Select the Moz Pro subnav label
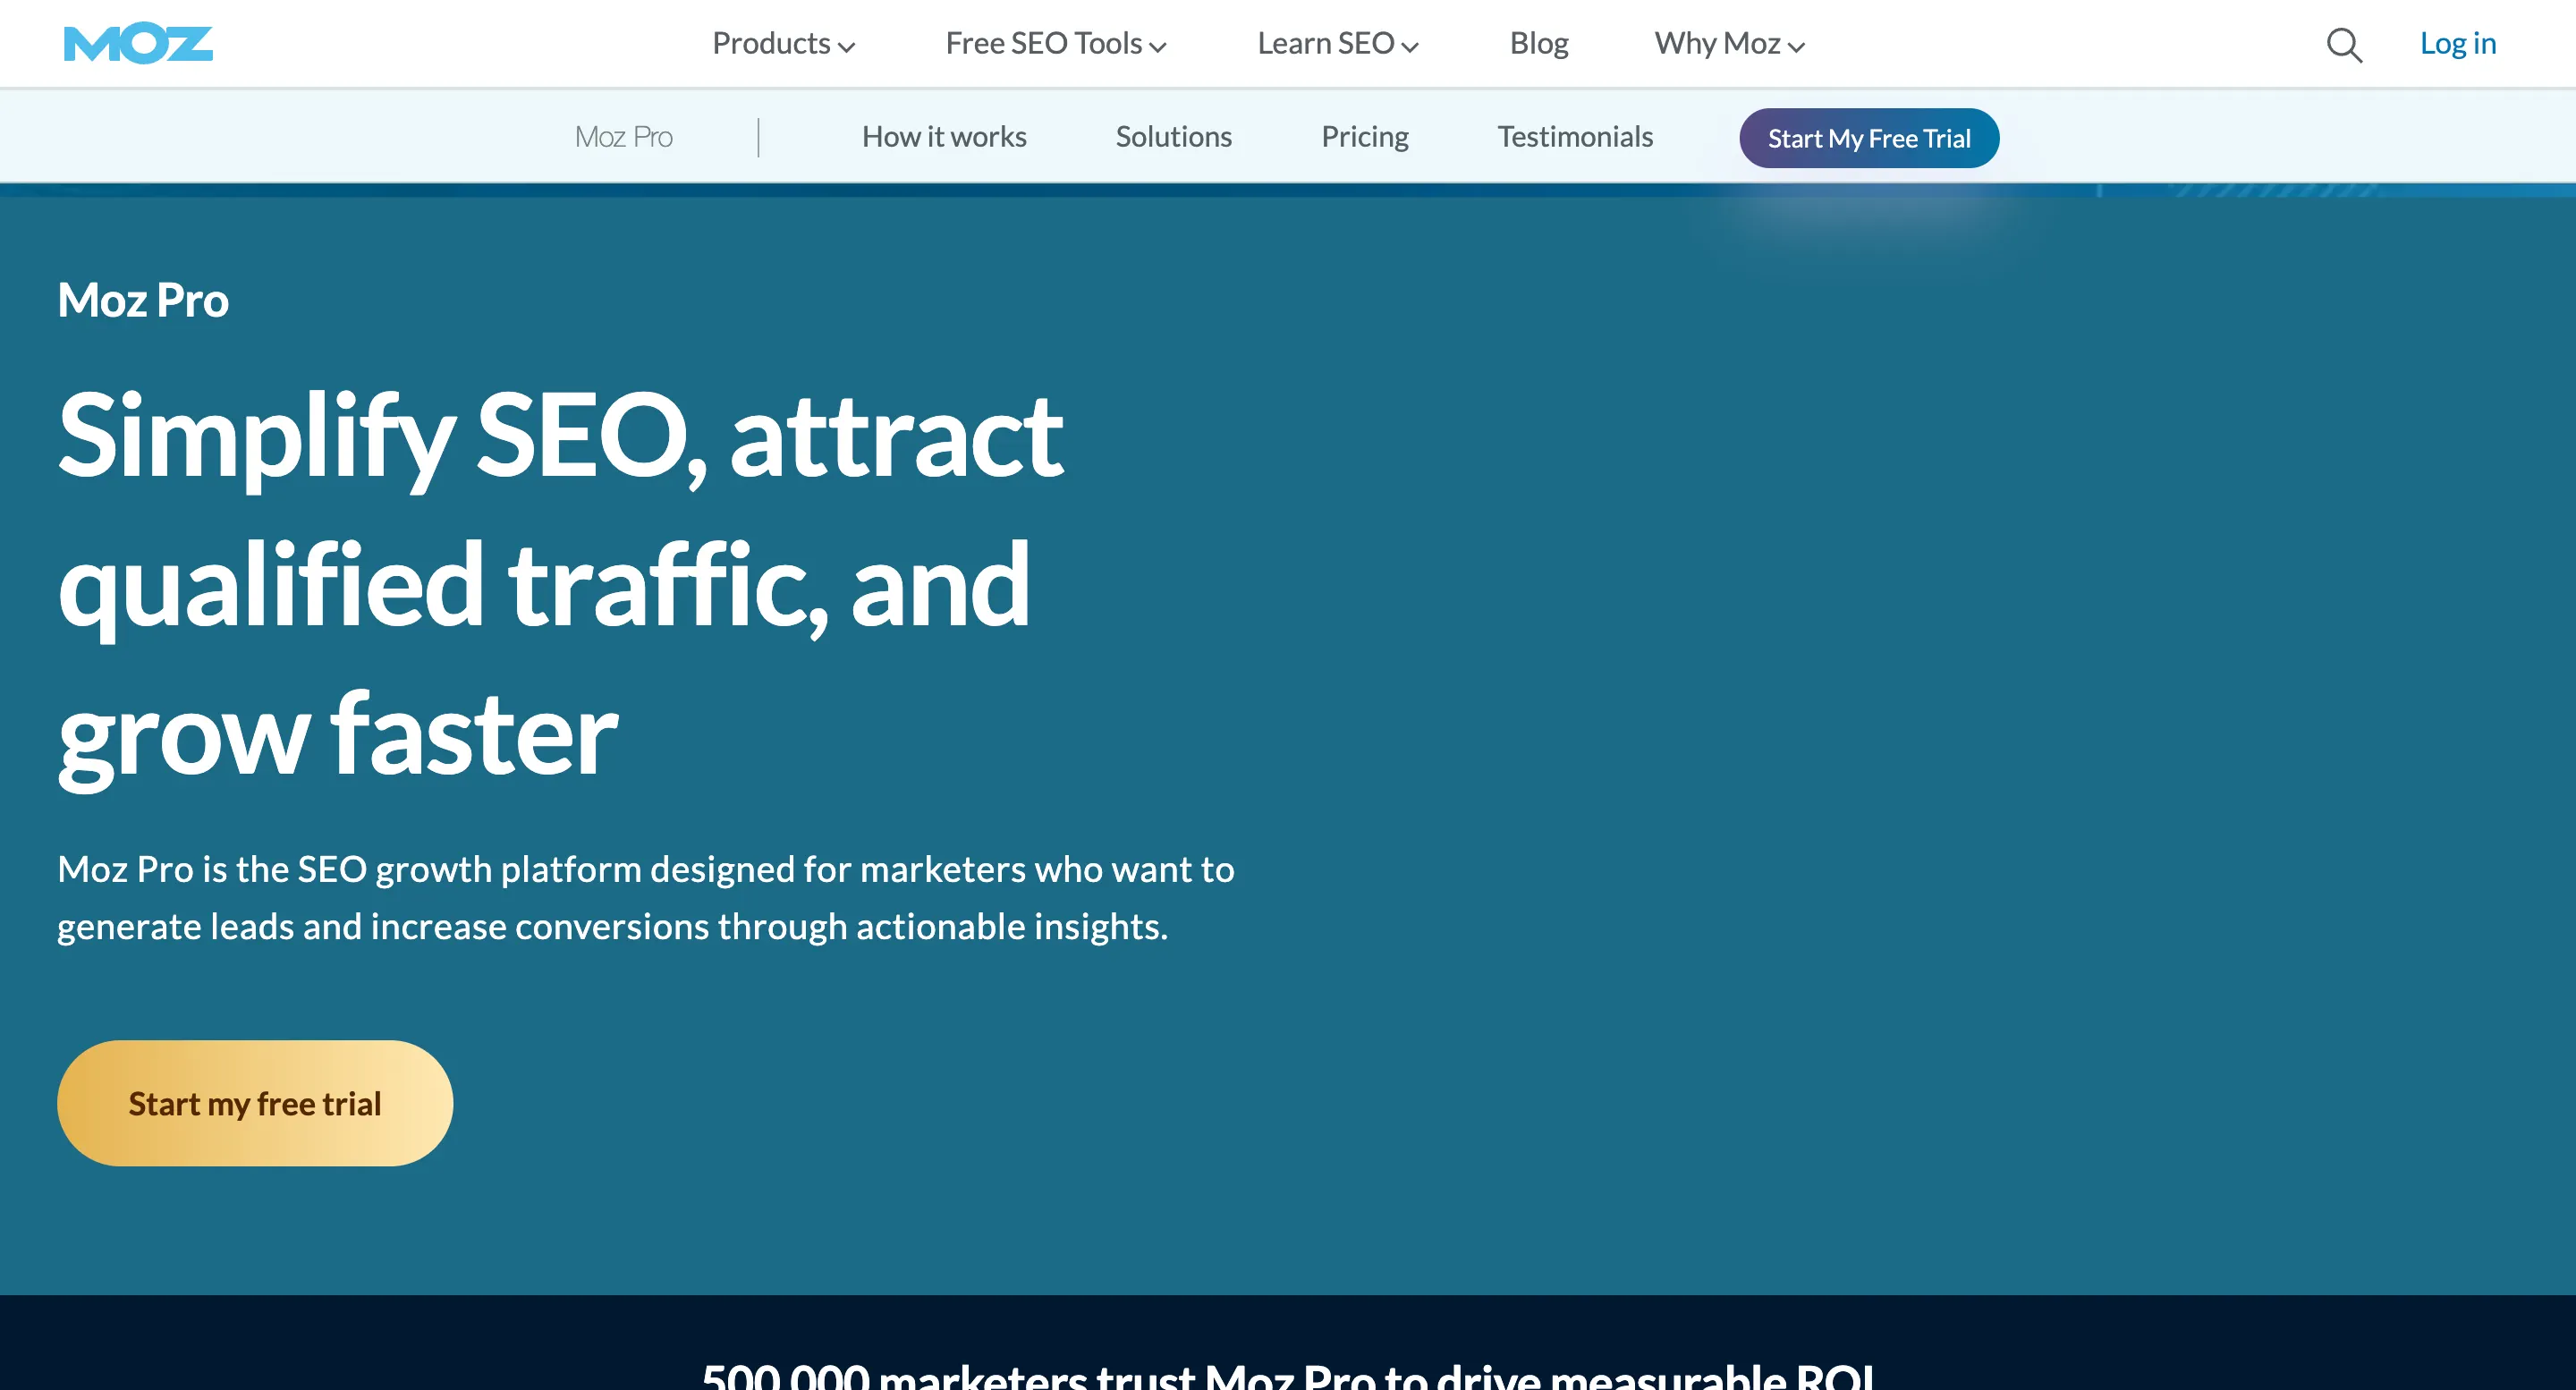 [623, 137]
